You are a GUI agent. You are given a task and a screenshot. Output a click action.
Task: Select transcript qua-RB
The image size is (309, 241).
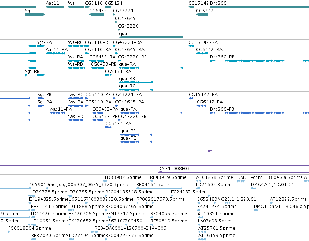coord(136,82)
